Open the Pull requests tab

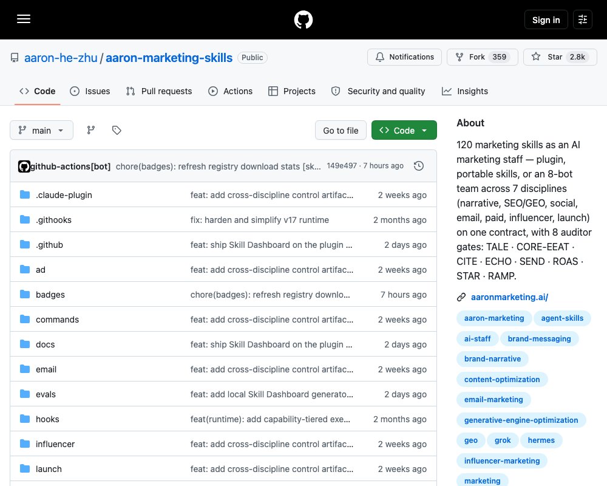(x=159, y=91)
